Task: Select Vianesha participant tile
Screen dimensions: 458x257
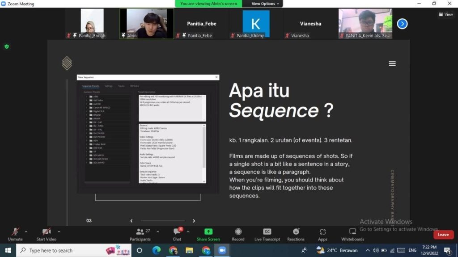Action: tap(310, 23)
